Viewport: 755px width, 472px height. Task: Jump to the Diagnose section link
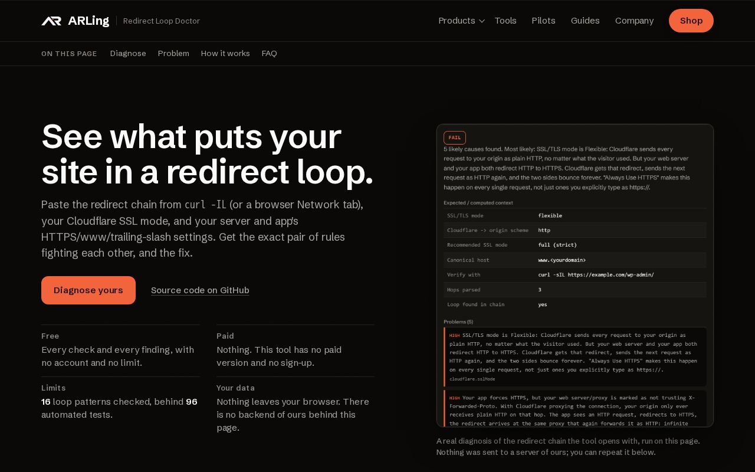(128, 54)
